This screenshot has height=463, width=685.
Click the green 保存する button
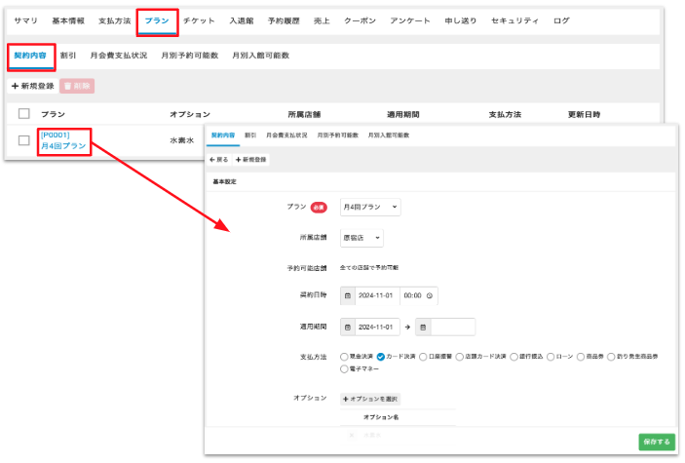[657, 442]
